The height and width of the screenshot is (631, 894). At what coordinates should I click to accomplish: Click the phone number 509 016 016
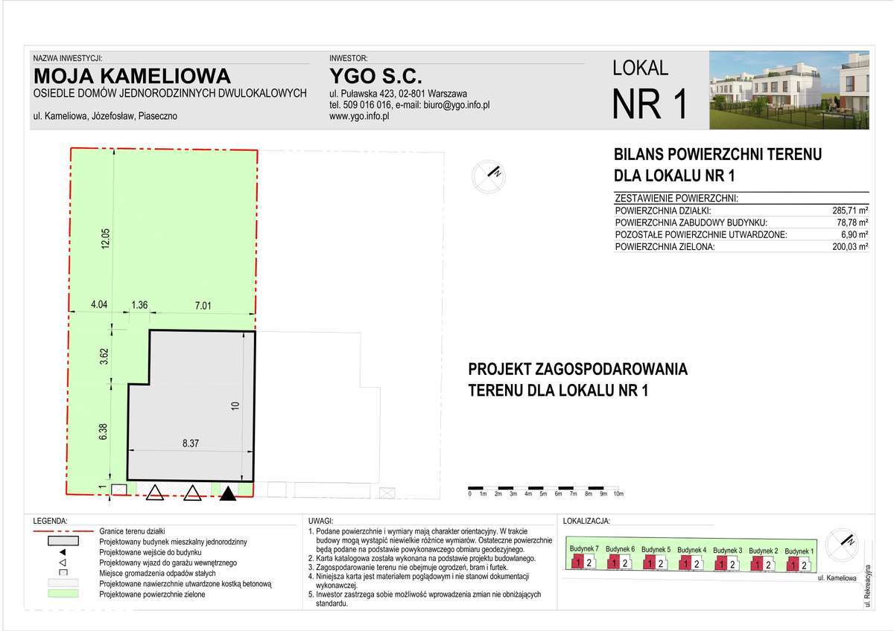367,105
